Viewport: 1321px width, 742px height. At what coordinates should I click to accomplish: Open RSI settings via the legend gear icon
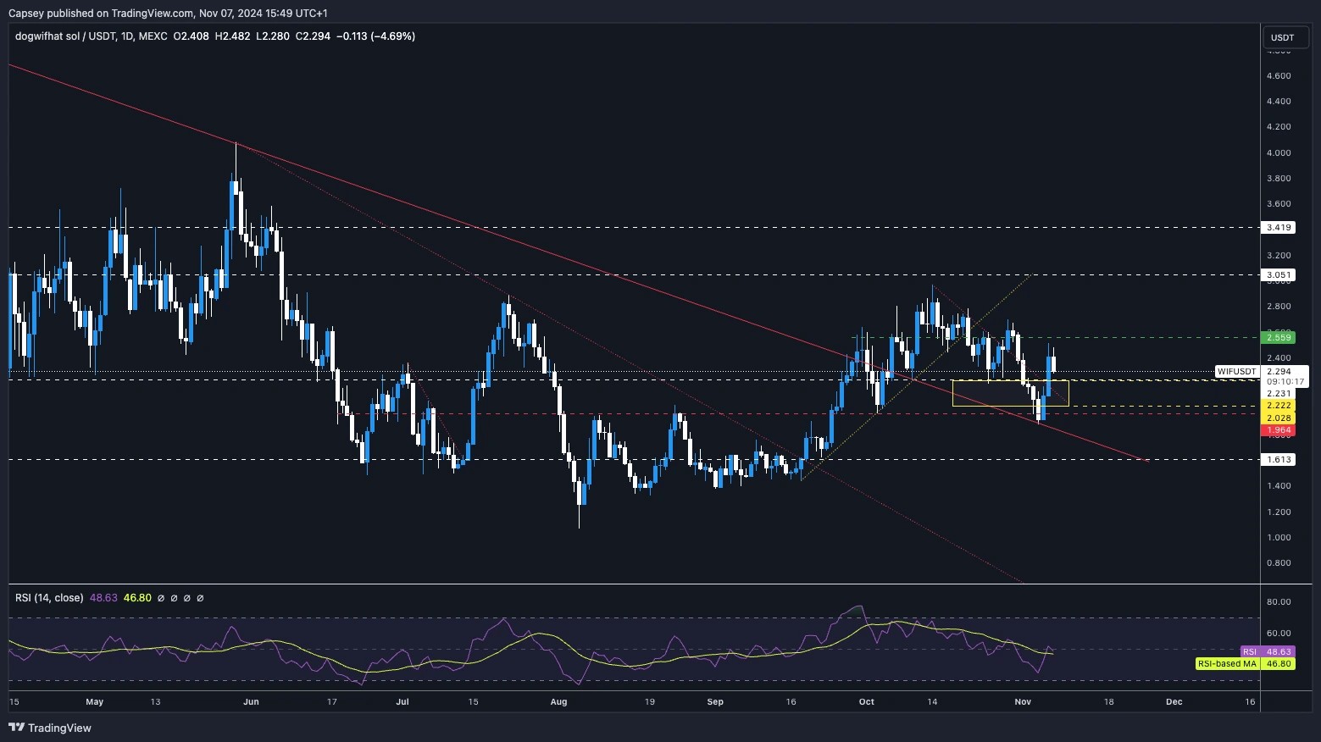[175, 598]
